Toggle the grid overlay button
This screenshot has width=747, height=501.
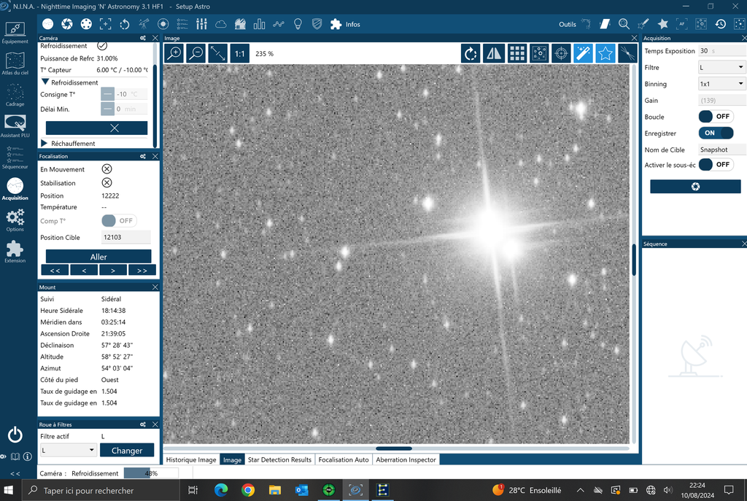517,53
